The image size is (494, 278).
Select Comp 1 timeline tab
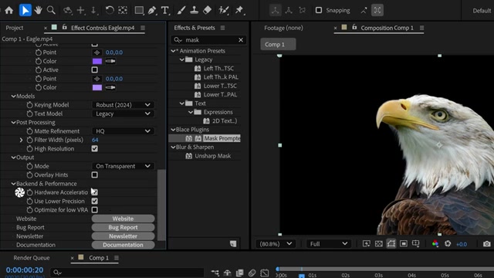pyautogui.click(x=99, y=258)
